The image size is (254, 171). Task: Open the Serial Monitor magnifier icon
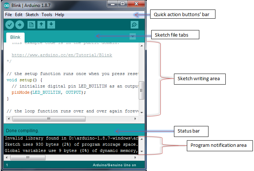coord(135,25)
